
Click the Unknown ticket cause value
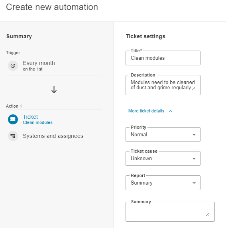click(x=141, y=158)
